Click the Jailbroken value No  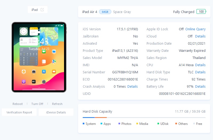136,36
